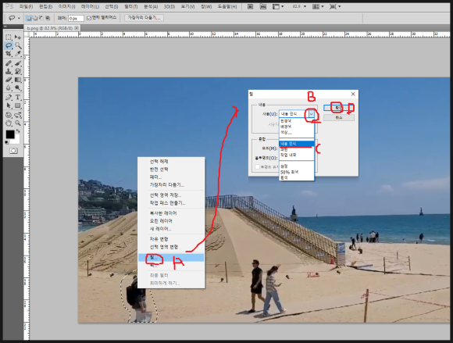Reset to default foreground and background colors
Image resolution: width=453 pixels, height=343 pixels.
click(7, 142)
